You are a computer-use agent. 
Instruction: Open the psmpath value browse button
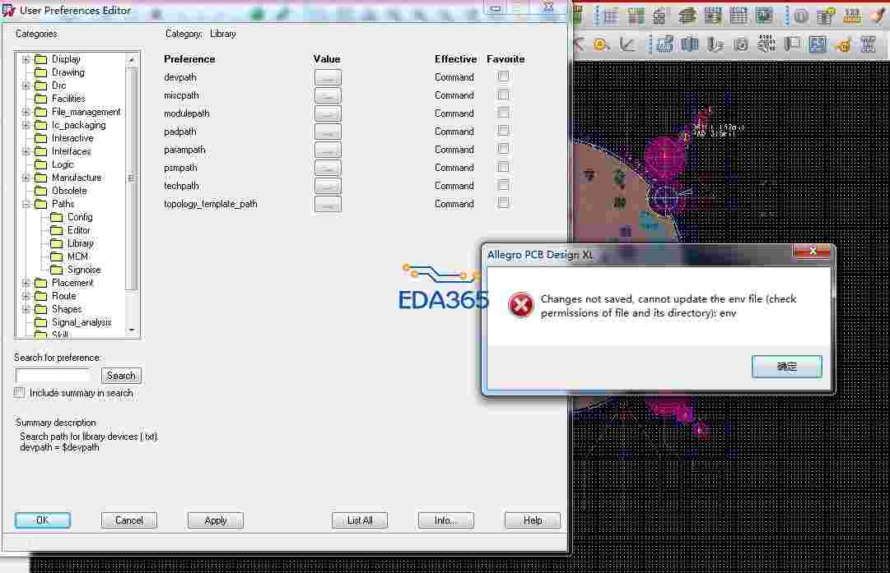click(x=328, y=169)
